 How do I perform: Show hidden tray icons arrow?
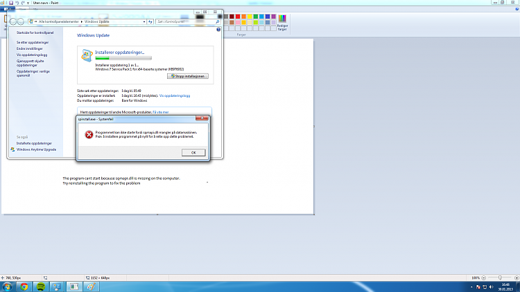point(471,287)
